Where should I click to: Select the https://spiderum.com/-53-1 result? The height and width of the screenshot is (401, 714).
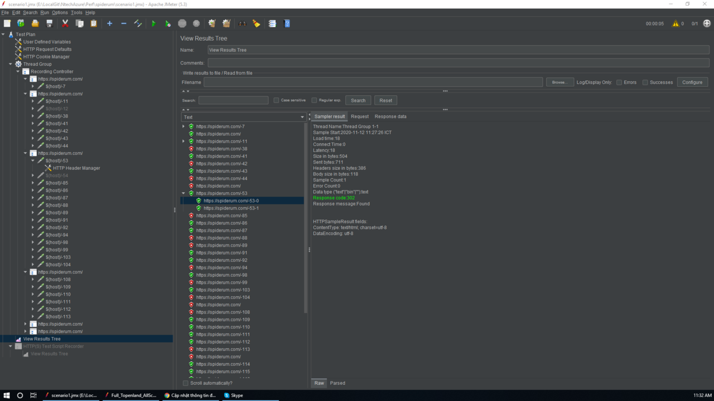231,208
